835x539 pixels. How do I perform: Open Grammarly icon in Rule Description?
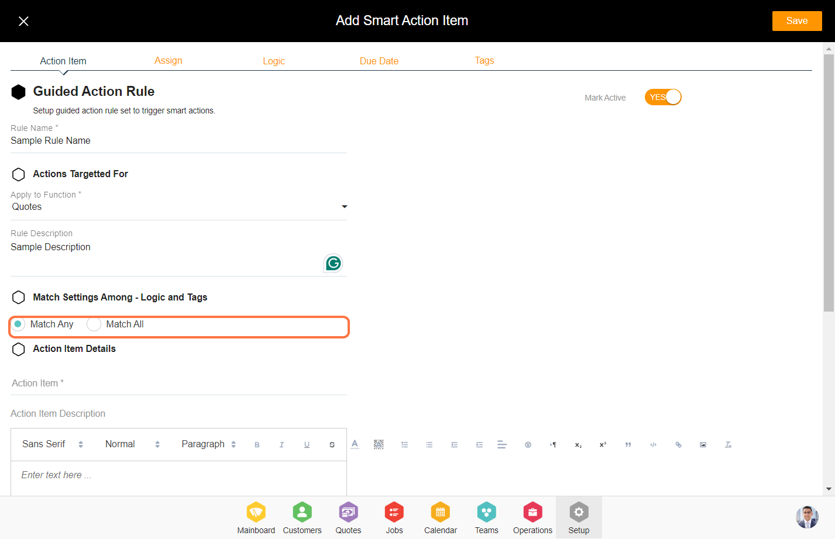coord(333,263)
